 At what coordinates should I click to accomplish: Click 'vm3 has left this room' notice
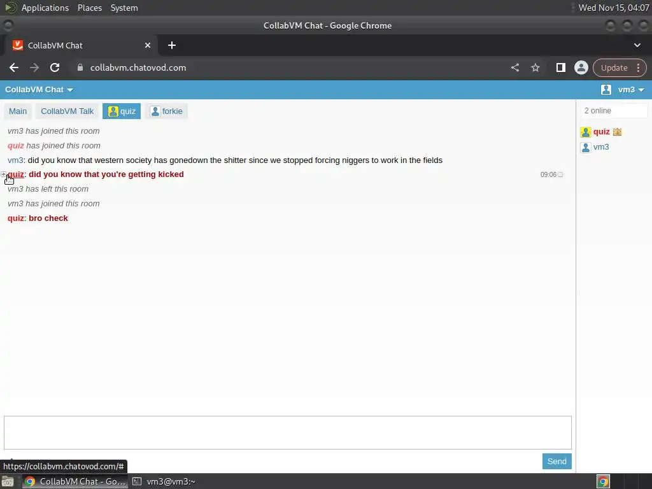click(x=48, y=188)
